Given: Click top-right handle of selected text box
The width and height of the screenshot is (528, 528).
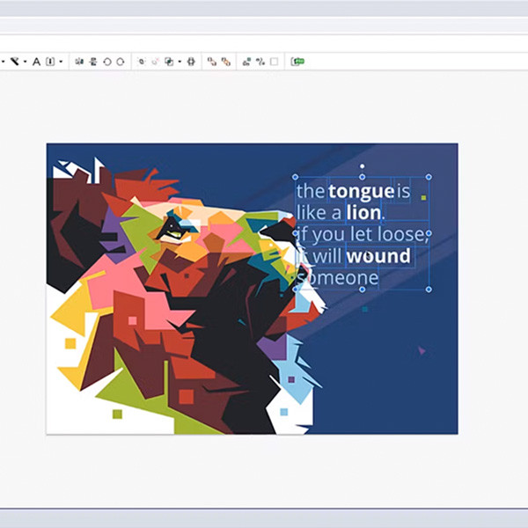Looking at the screenshot, I should [x=429, y=177].
